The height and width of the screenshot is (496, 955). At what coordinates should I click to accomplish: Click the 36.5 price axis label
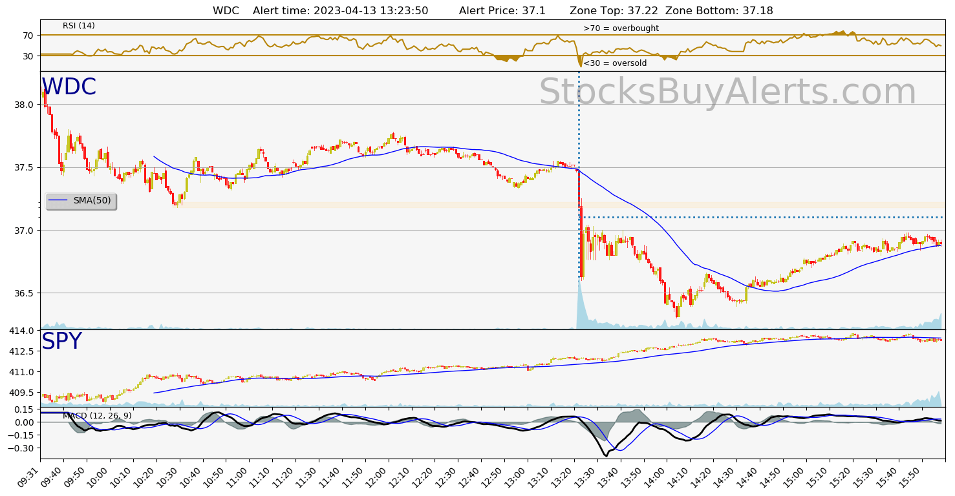coord(25,293)
